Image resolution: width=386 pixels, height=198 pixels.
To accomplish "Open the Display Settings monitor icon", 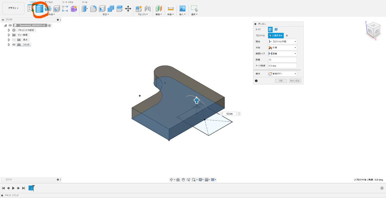I will pos(200,180).
